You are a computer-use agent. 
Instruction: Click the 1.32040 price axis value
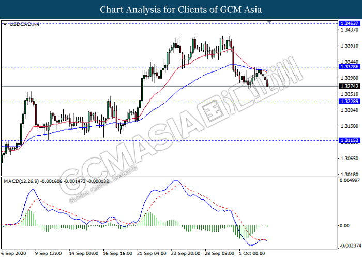coord(350,110)
